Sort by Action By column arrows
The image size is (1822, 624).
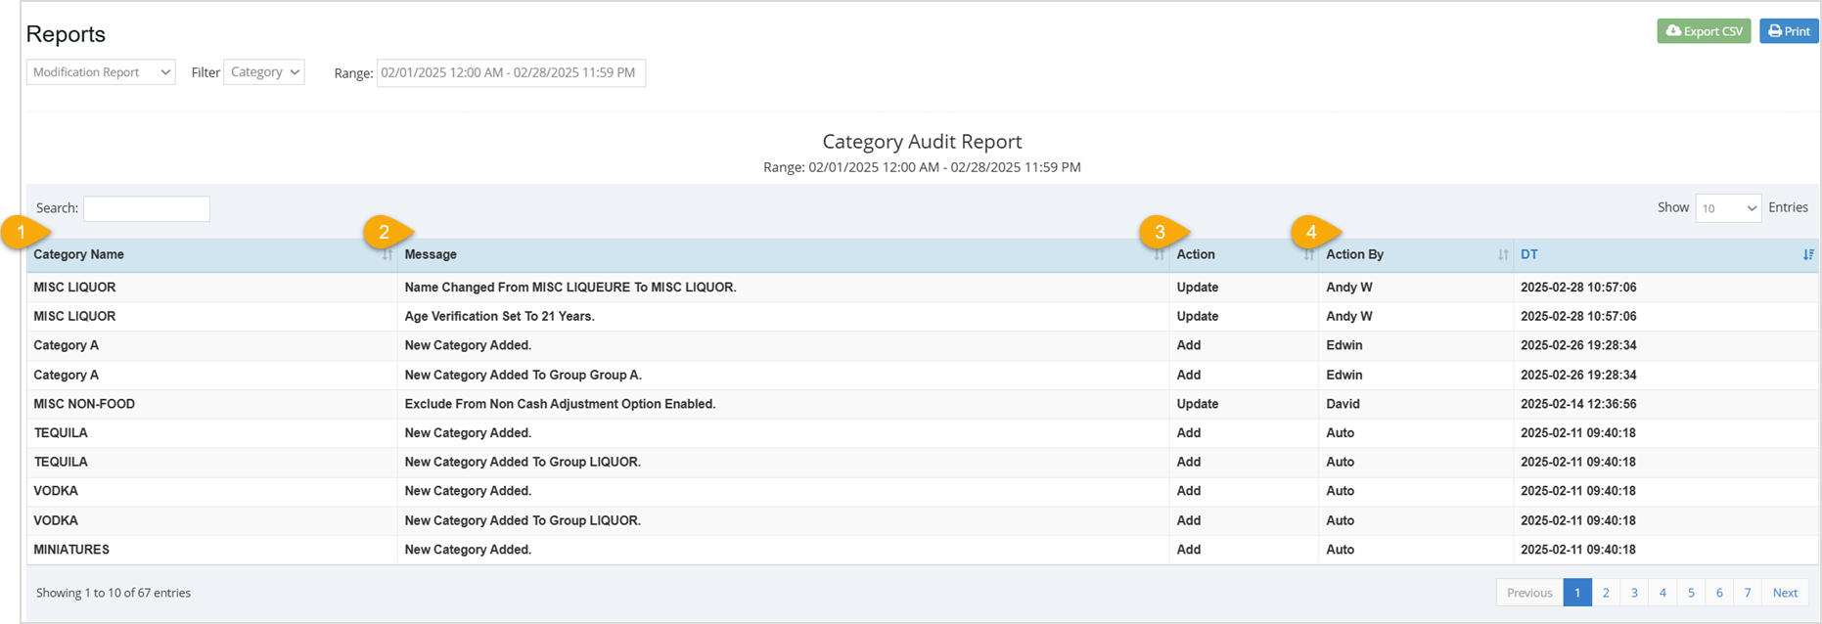click(x=1503, y=254)
